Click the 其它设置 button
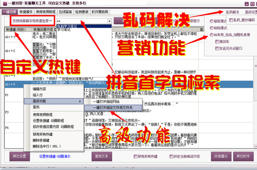 pyautogui.click(x=20, y=156)
